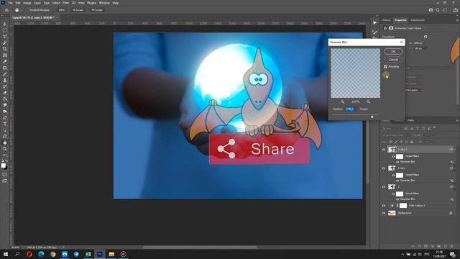Select the Brush tool

[5, 74]
